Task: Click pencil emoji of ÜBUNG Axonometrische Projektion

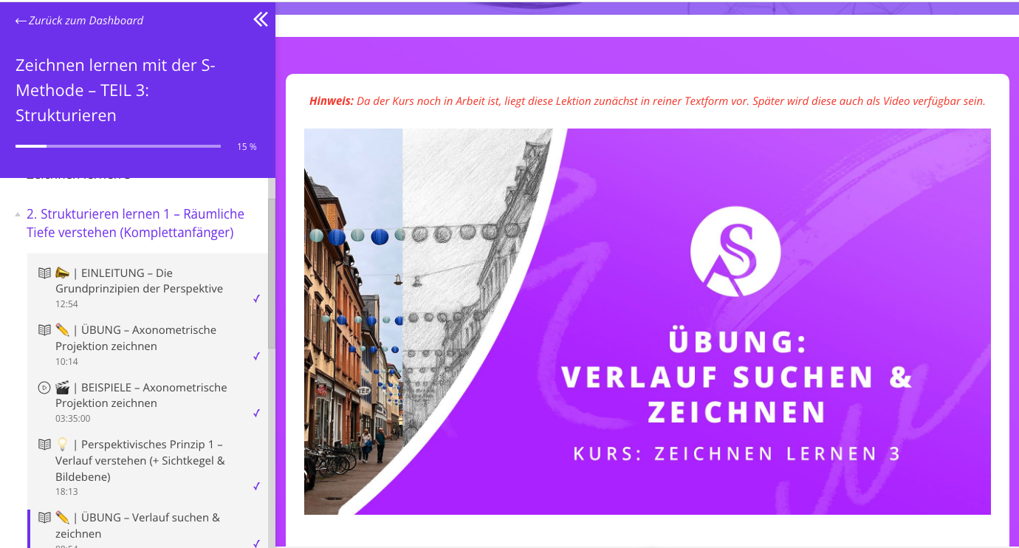Action: (63, 330)
